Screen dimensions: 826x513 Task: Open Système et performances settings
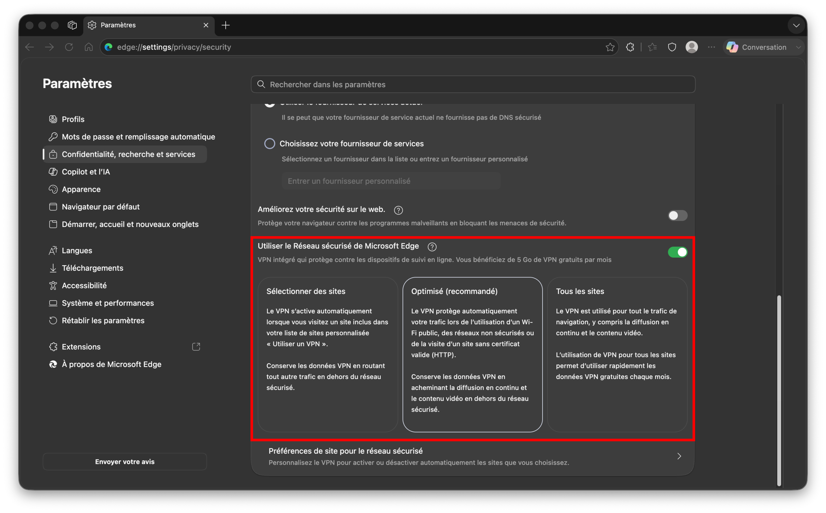[x=125, y=303]
